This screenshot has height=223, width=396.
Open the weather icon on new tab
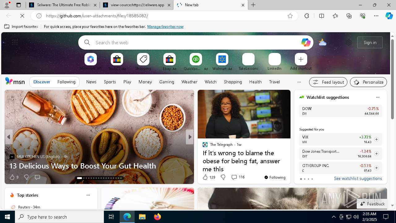click(322, 42)
